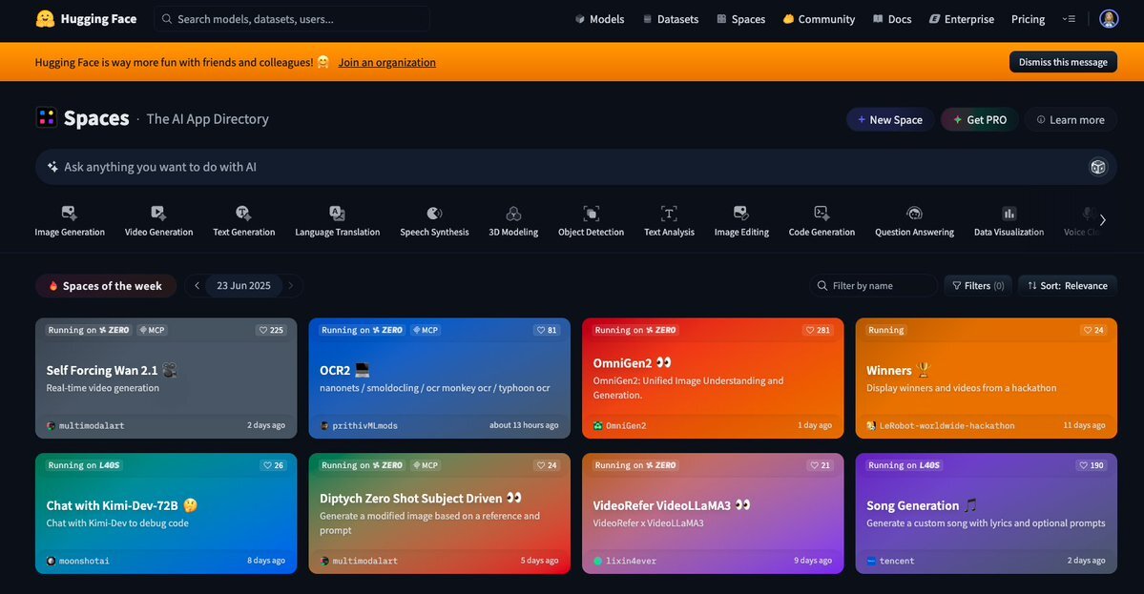Click the LeRobot-worldwide-hackathon author name
Screen dimensions: 1144x594
pos(946,425)
